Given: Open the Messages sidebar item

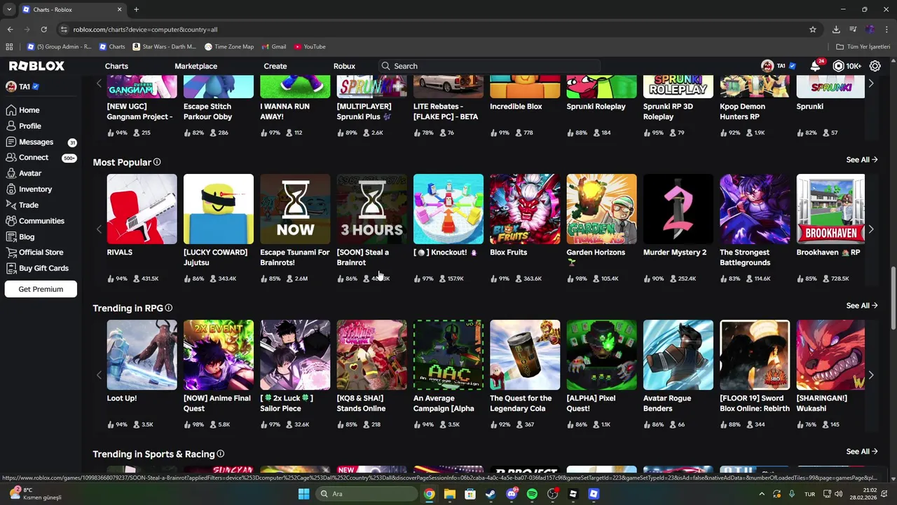Looking at the screenshot, I should tap(41, 142).
